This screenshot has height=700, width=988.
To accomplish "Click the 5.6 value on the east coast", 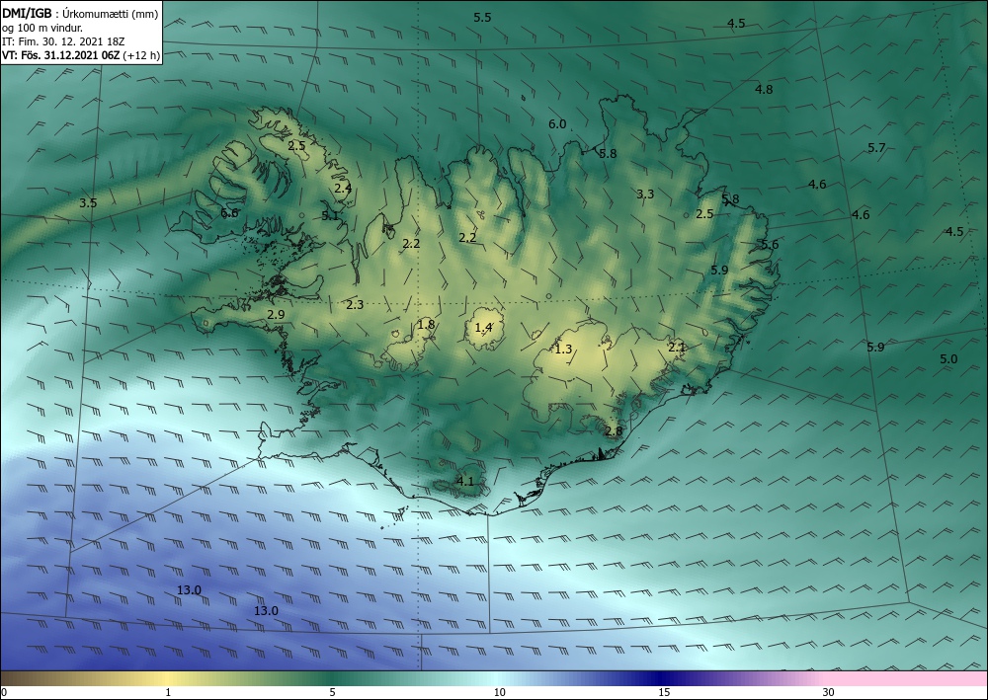I will (x=770, y=244).
